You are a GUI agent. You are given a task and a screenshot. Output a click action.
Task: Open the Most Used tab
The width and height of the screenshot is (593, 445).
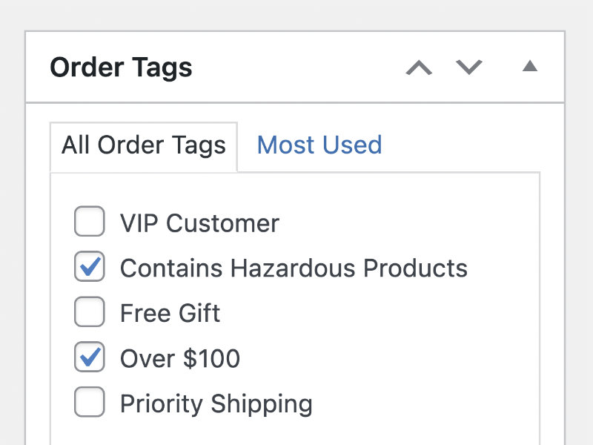tap(319, 145)
